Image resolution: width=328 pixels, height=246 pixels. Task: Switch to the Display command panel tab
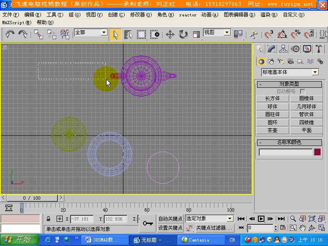coord(307,49)
